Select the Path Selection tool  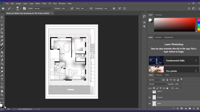pyautogui.click(x=2, y=83)
